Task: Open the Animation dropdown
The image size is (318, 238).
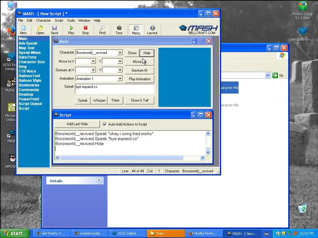Action: 120,79
